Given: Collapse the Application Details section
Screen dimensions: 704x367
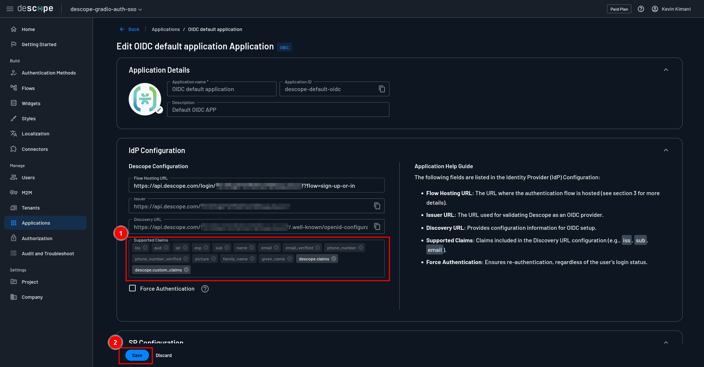Looking at the screenshot, I should [666, 70].
